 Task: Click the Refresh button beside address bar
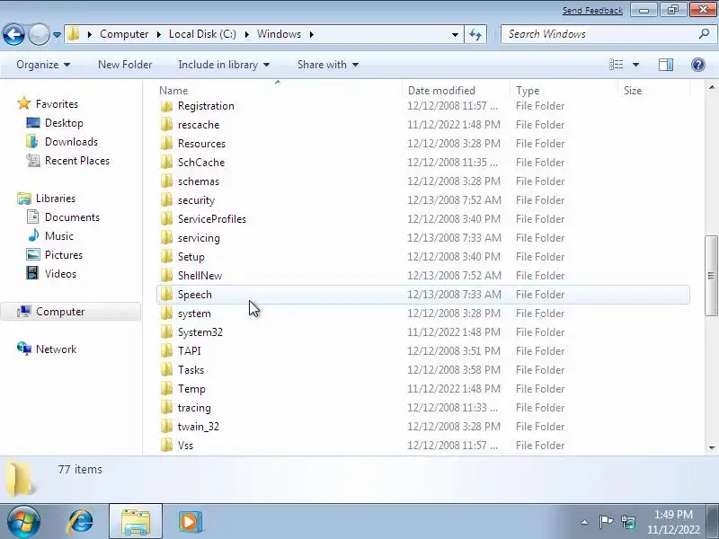click(475, 34)
